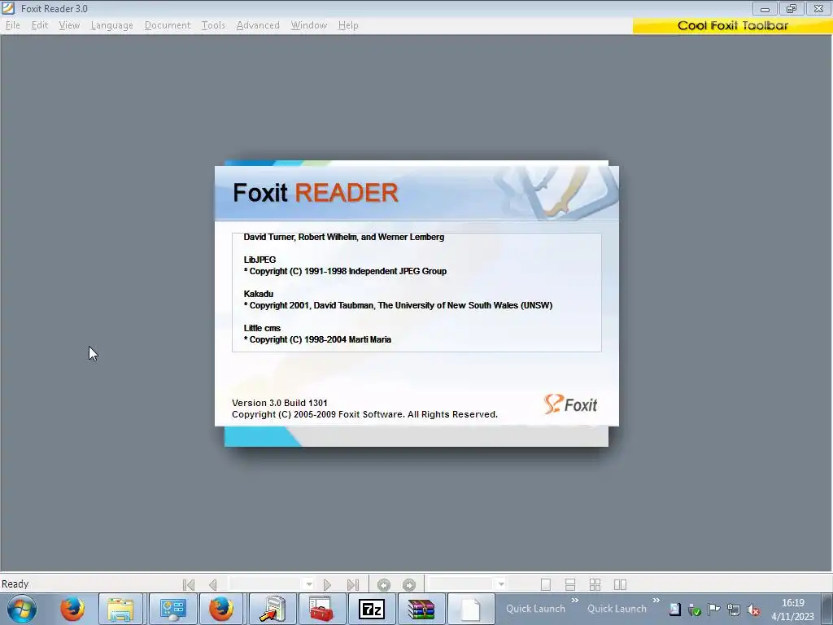Click the zoom level combo box field
Viewport: 833px width, 625px height.
(461, 584)
